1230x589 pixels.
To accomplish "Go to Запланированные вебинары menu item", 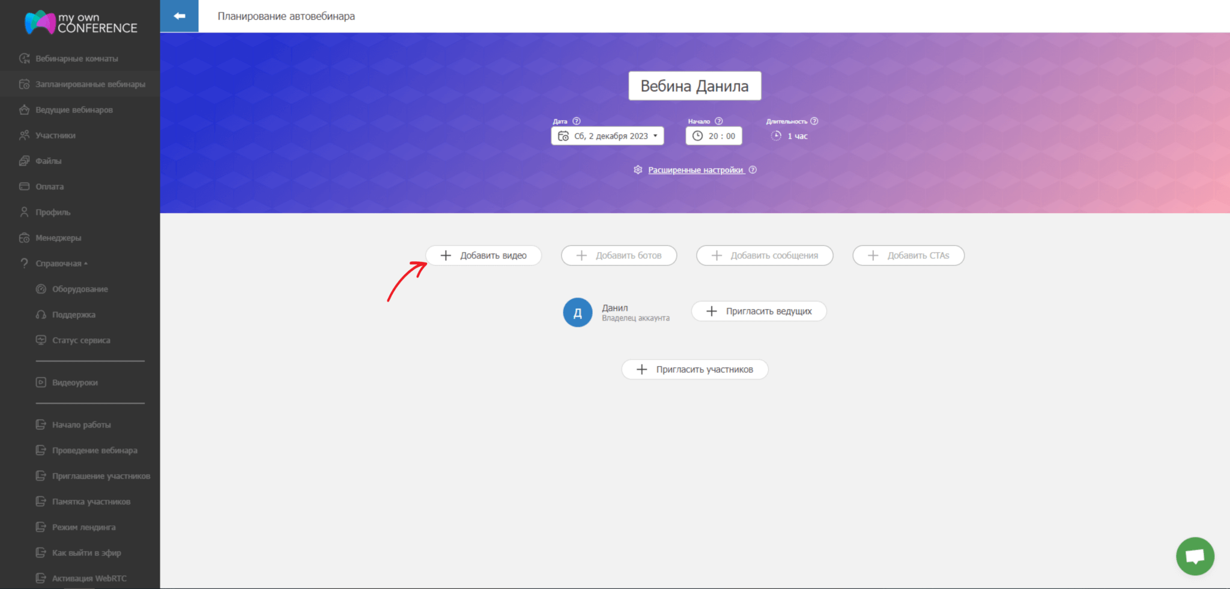I will coord(90,85).
